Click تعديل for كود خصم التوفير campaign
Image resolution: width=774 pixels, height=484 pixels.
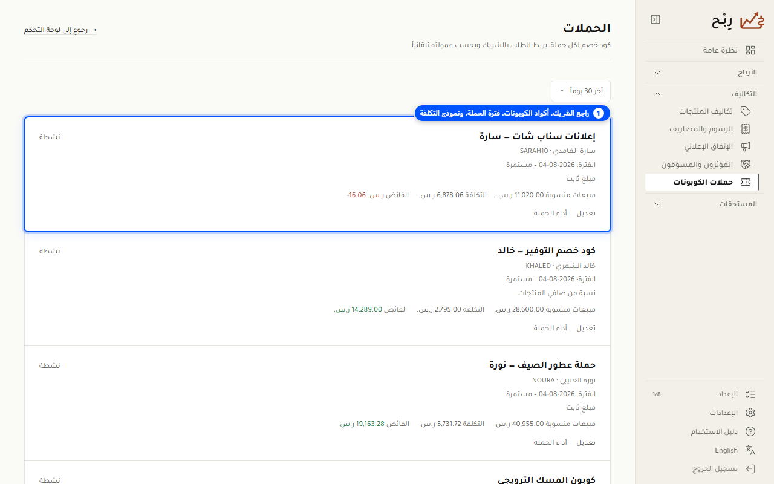(x=586, y=328)
